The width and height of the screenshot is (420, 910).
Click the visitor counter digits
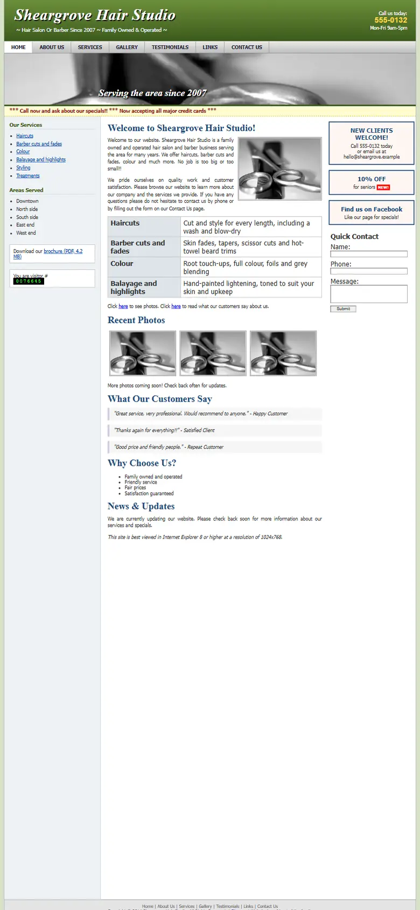[x=29, y=281]
